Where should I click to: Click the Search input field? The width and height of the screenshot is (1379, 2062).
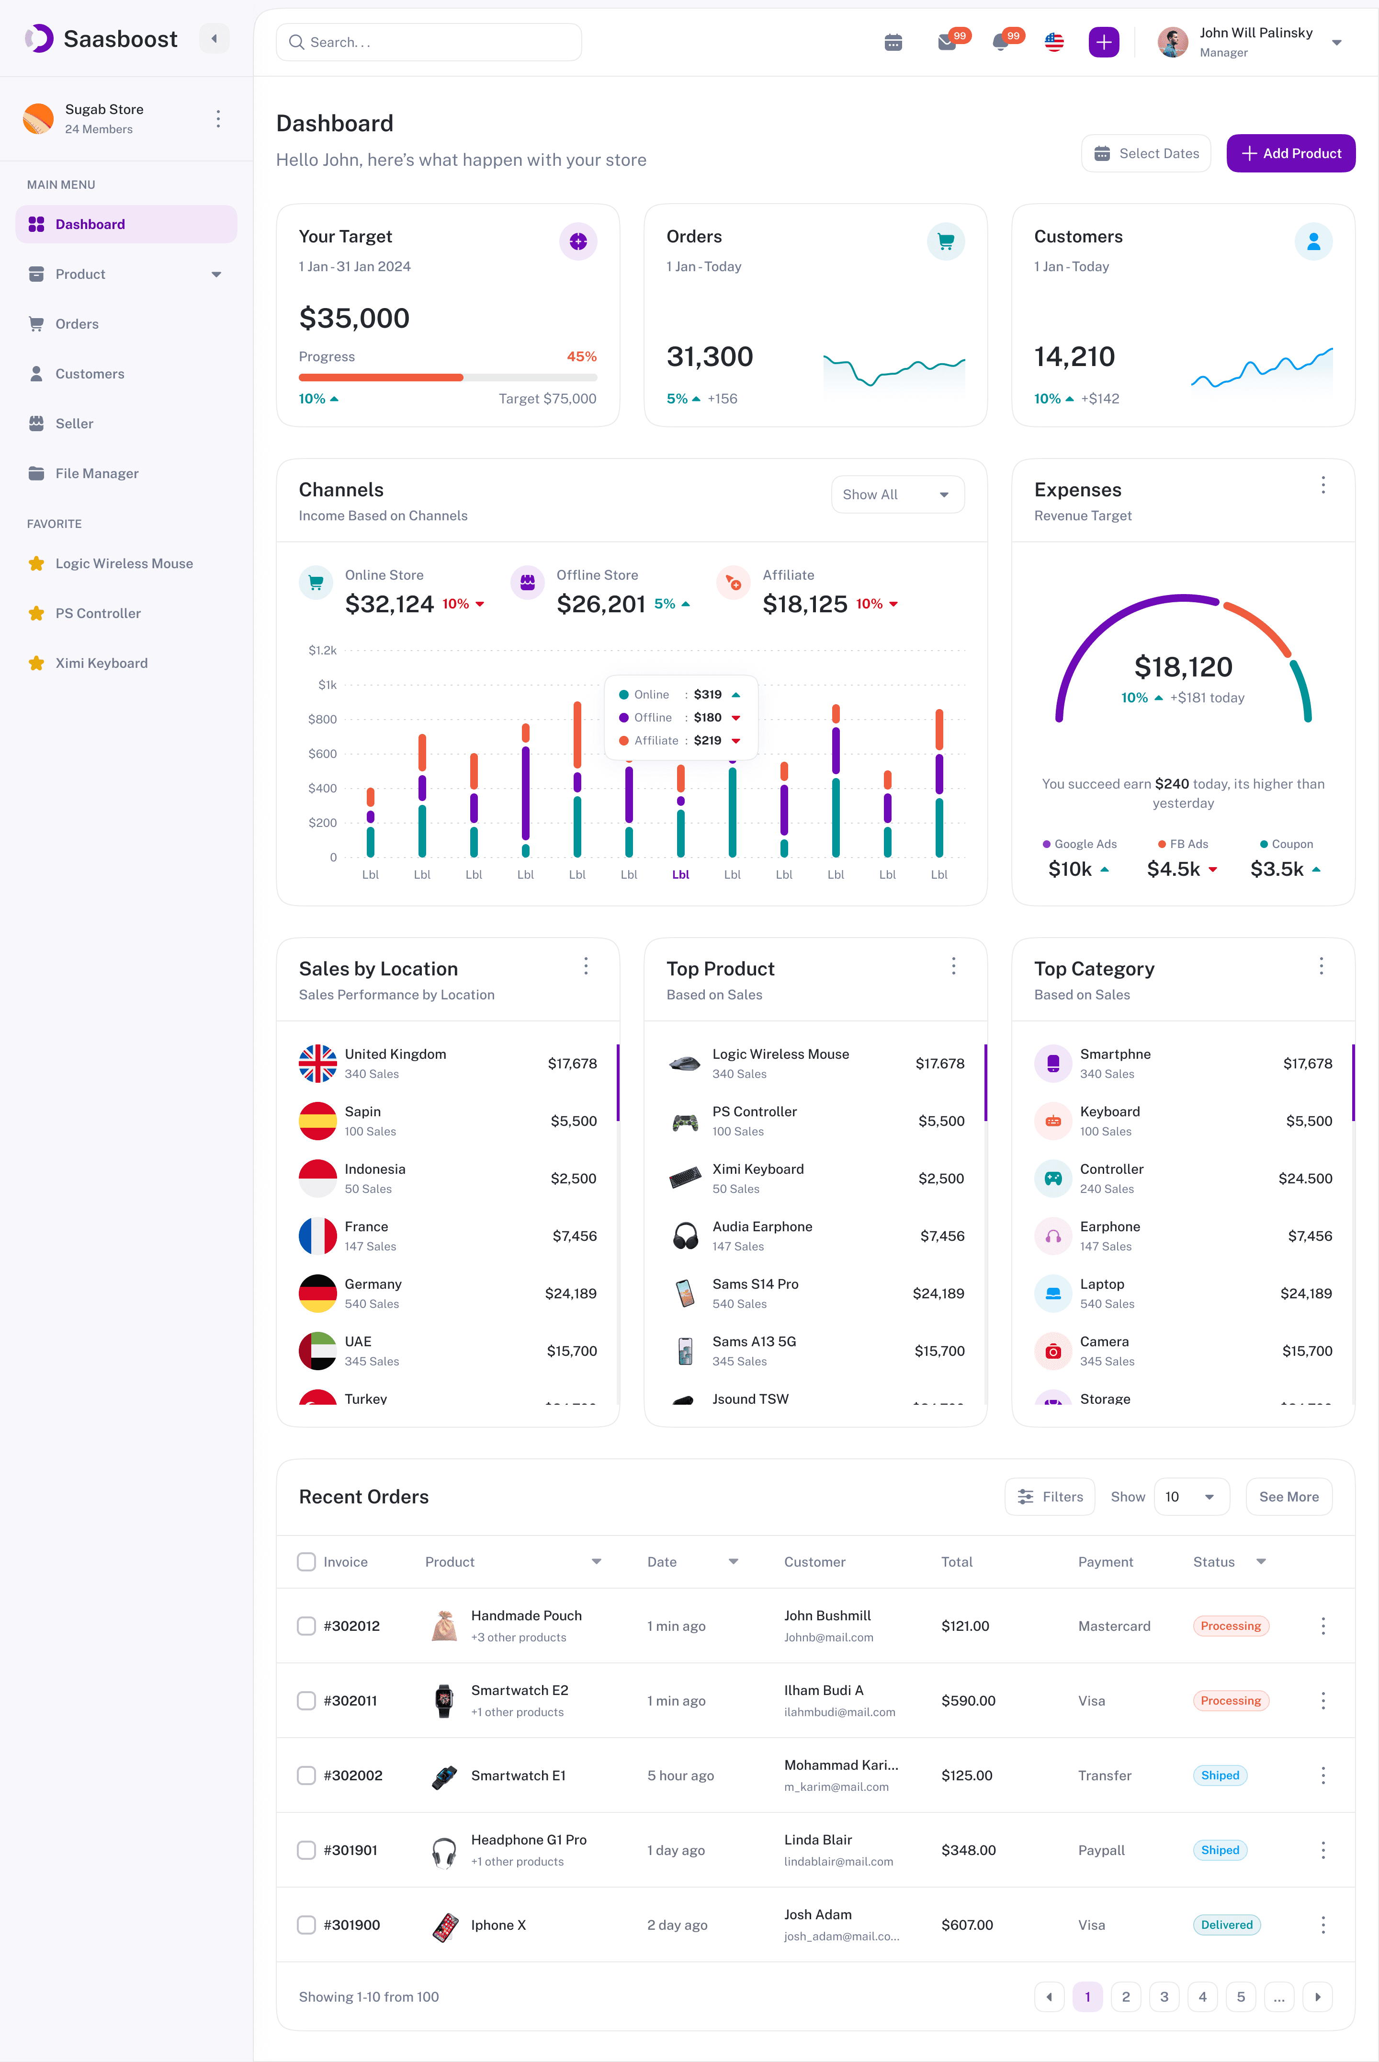[429, 42]
